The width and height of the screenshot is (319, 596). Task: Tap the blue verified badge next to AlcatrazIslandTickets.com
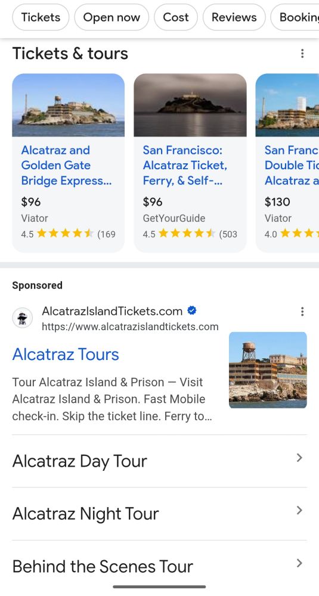[x=192, y=311]
